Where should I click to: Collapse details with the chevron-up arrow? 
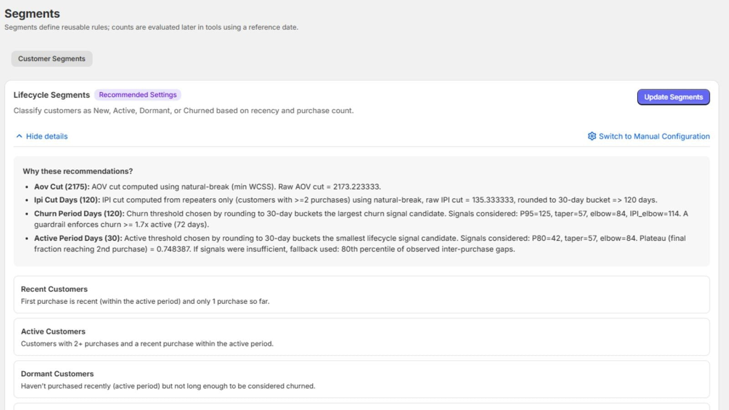pyautogui.click(x=19, y=136)
